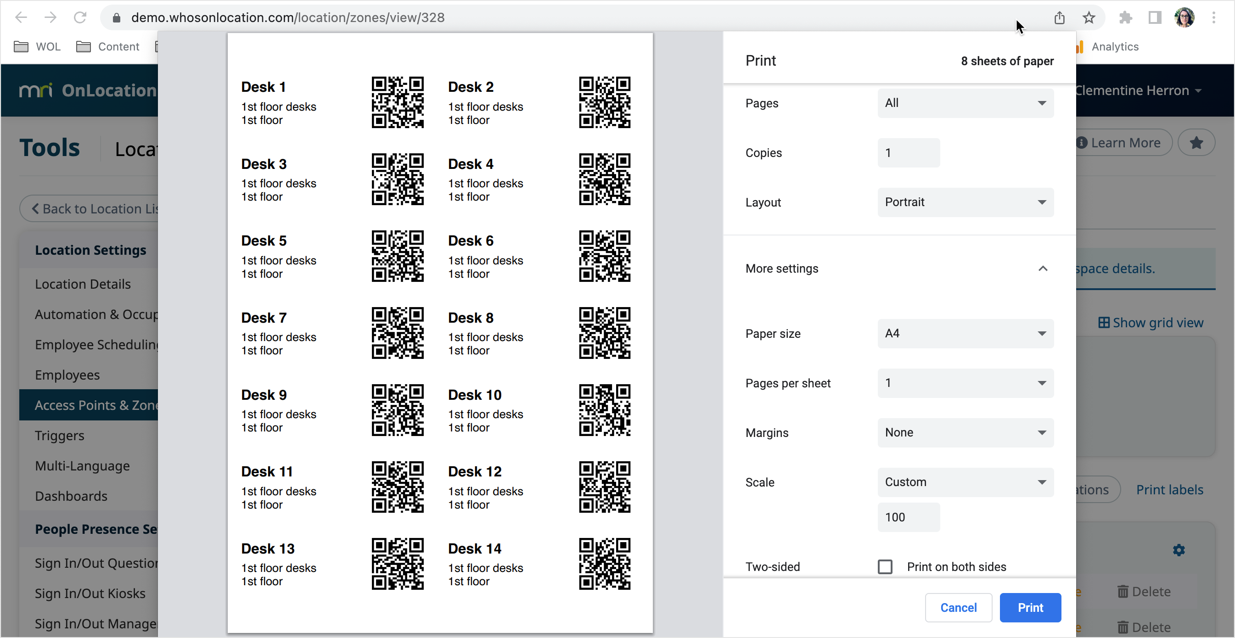1235x638 pixels.
Task: Open the Scale dropdown set to Custom
Action: 966,482
